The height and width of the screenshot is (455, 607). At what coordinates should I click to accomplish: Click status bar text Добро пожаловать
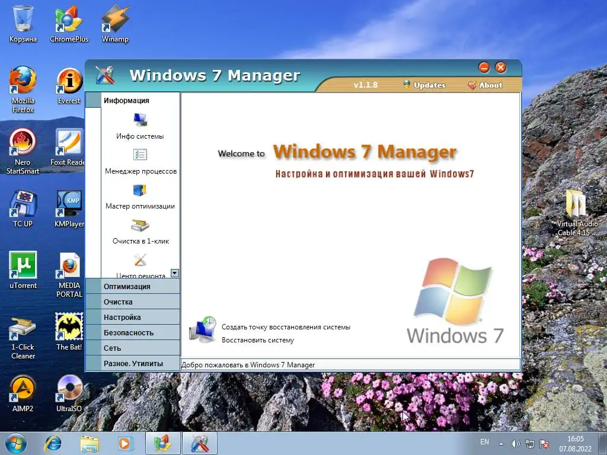(248, 365)
